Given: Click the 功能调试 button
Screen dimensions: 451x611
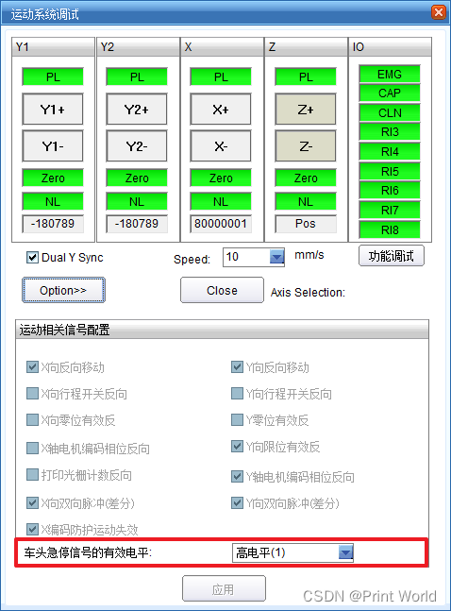Looking at the screenshot, I should coord(391,256).
